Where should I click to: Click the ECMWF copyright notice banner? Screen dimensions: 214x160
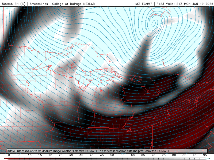[107, 151]
